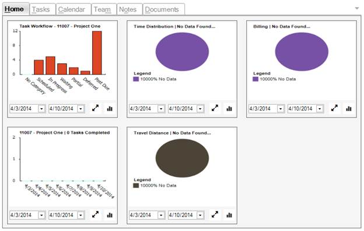Open start date dropdown in Billing widget
Image resolution: width=364 pixels, height=231 pixels.
281,109
